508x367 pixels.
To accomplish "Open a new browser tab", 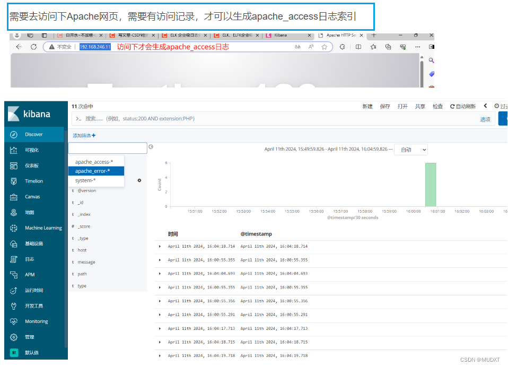I will coord(374,35).
